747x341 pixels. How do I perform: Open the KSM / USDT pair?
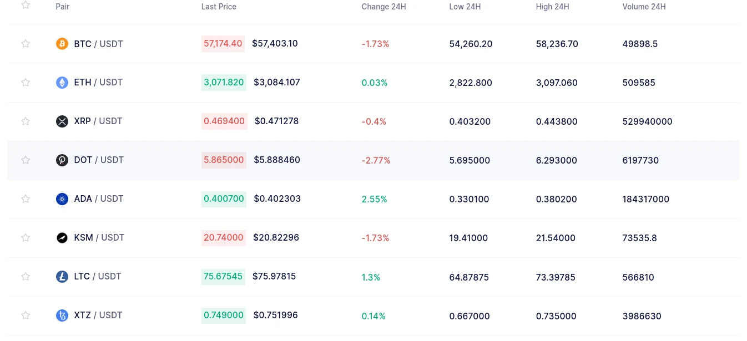tap(99, 238)
